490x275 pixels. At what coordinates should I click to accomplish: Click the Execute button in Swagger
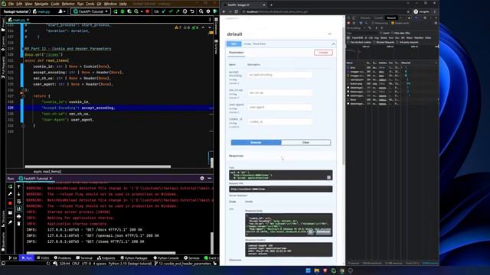click(256, 143)
